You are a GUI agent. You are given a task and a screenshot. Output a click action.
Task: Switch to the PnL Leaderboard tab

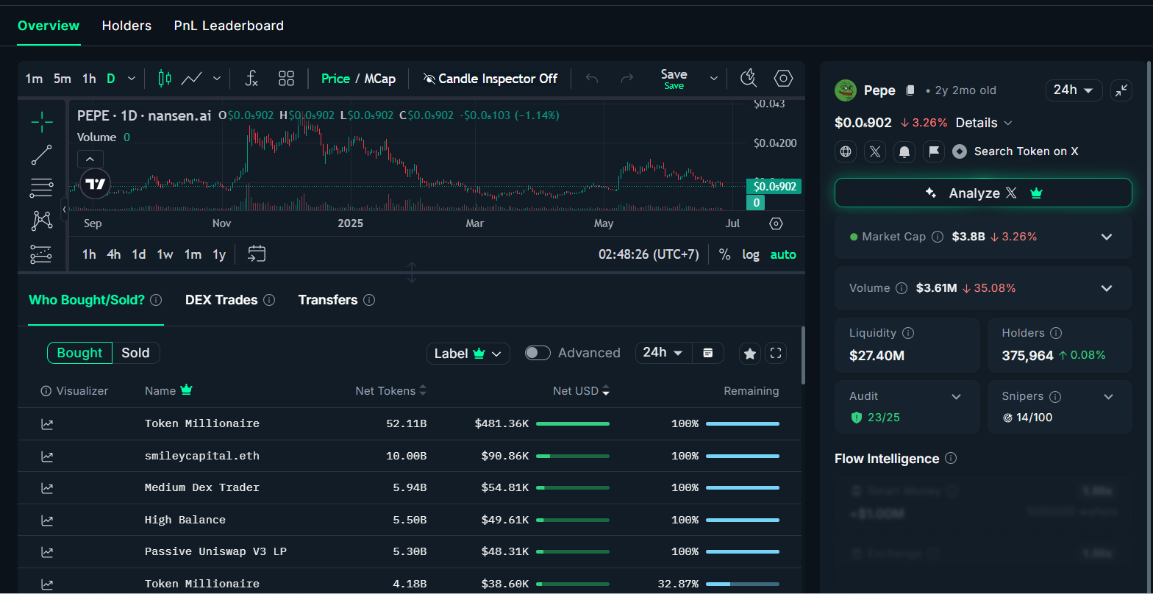pos(229,26)
